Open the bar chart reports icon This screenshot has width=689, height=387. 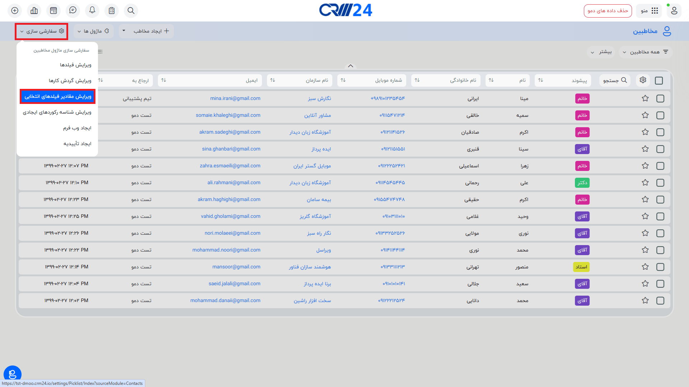click(34, 11)
